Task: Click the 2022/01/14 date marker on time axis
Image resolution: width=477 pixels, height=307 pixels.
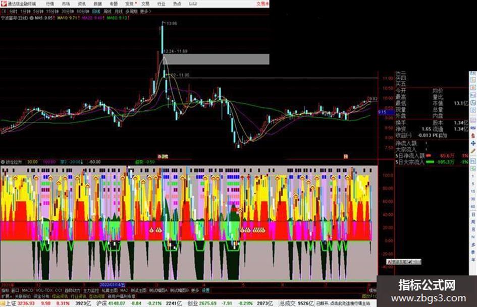Action: tap(112, 285)
